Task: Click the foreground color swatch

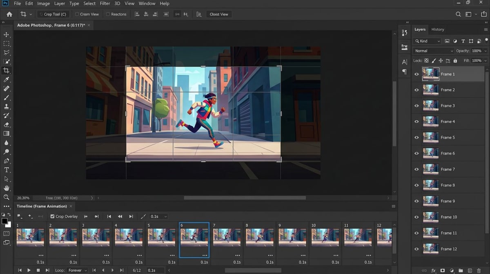Action: [5, 221]
